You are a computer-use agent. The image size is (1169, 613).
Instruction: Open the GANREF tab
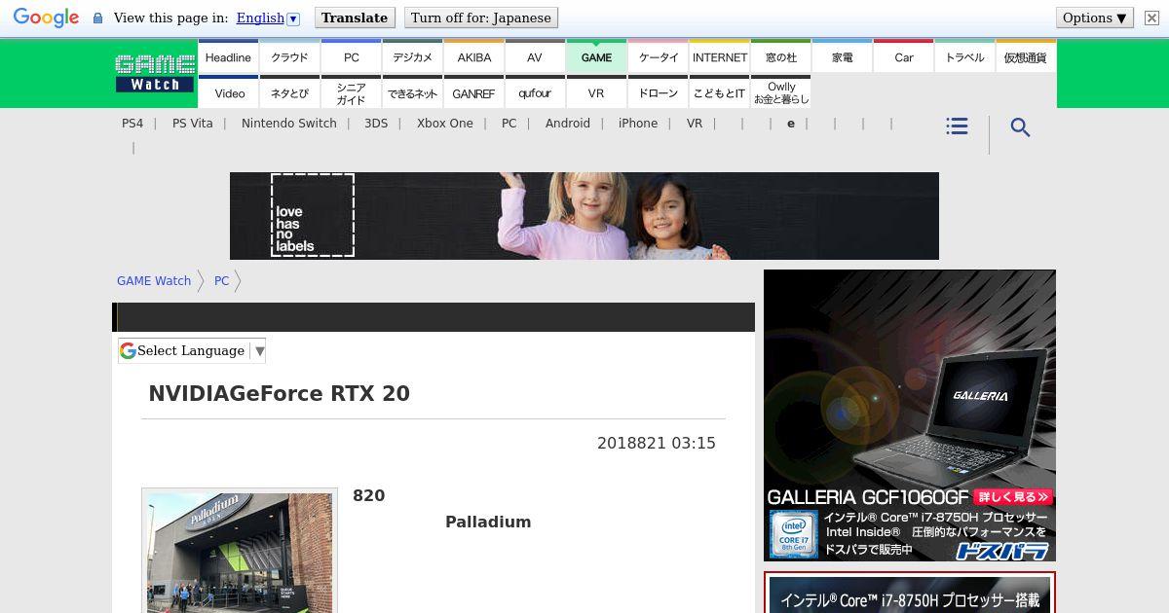click(474, 92)
